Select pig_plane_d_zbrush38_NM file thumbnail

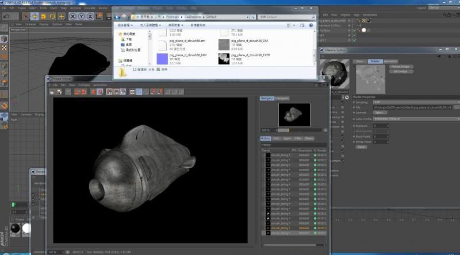(x=162, y=58)
